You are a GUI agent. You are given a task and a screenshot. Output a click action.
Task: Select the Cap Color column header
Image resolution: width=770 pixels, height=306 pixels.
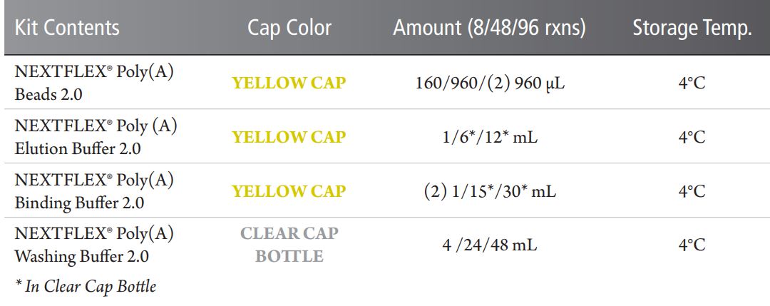(x=289, y=29)
